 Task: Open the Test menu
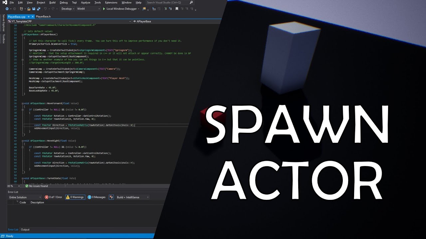click(75, 2)
